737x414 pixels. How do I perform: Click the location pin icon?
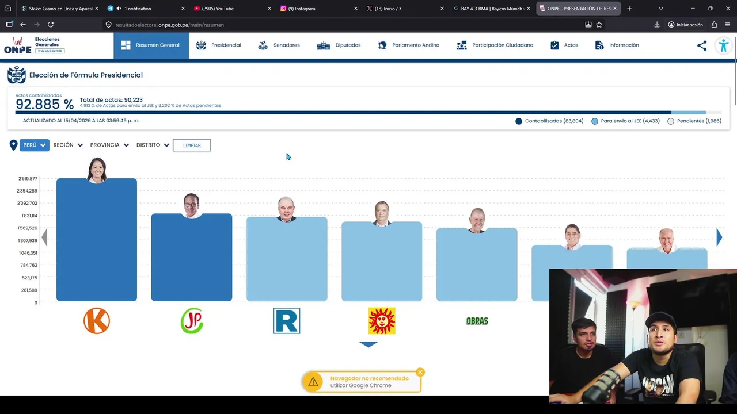coord(13,145)
